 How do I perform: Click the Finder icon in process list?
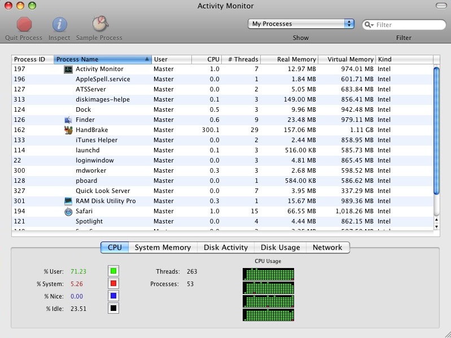pos(68,120)
